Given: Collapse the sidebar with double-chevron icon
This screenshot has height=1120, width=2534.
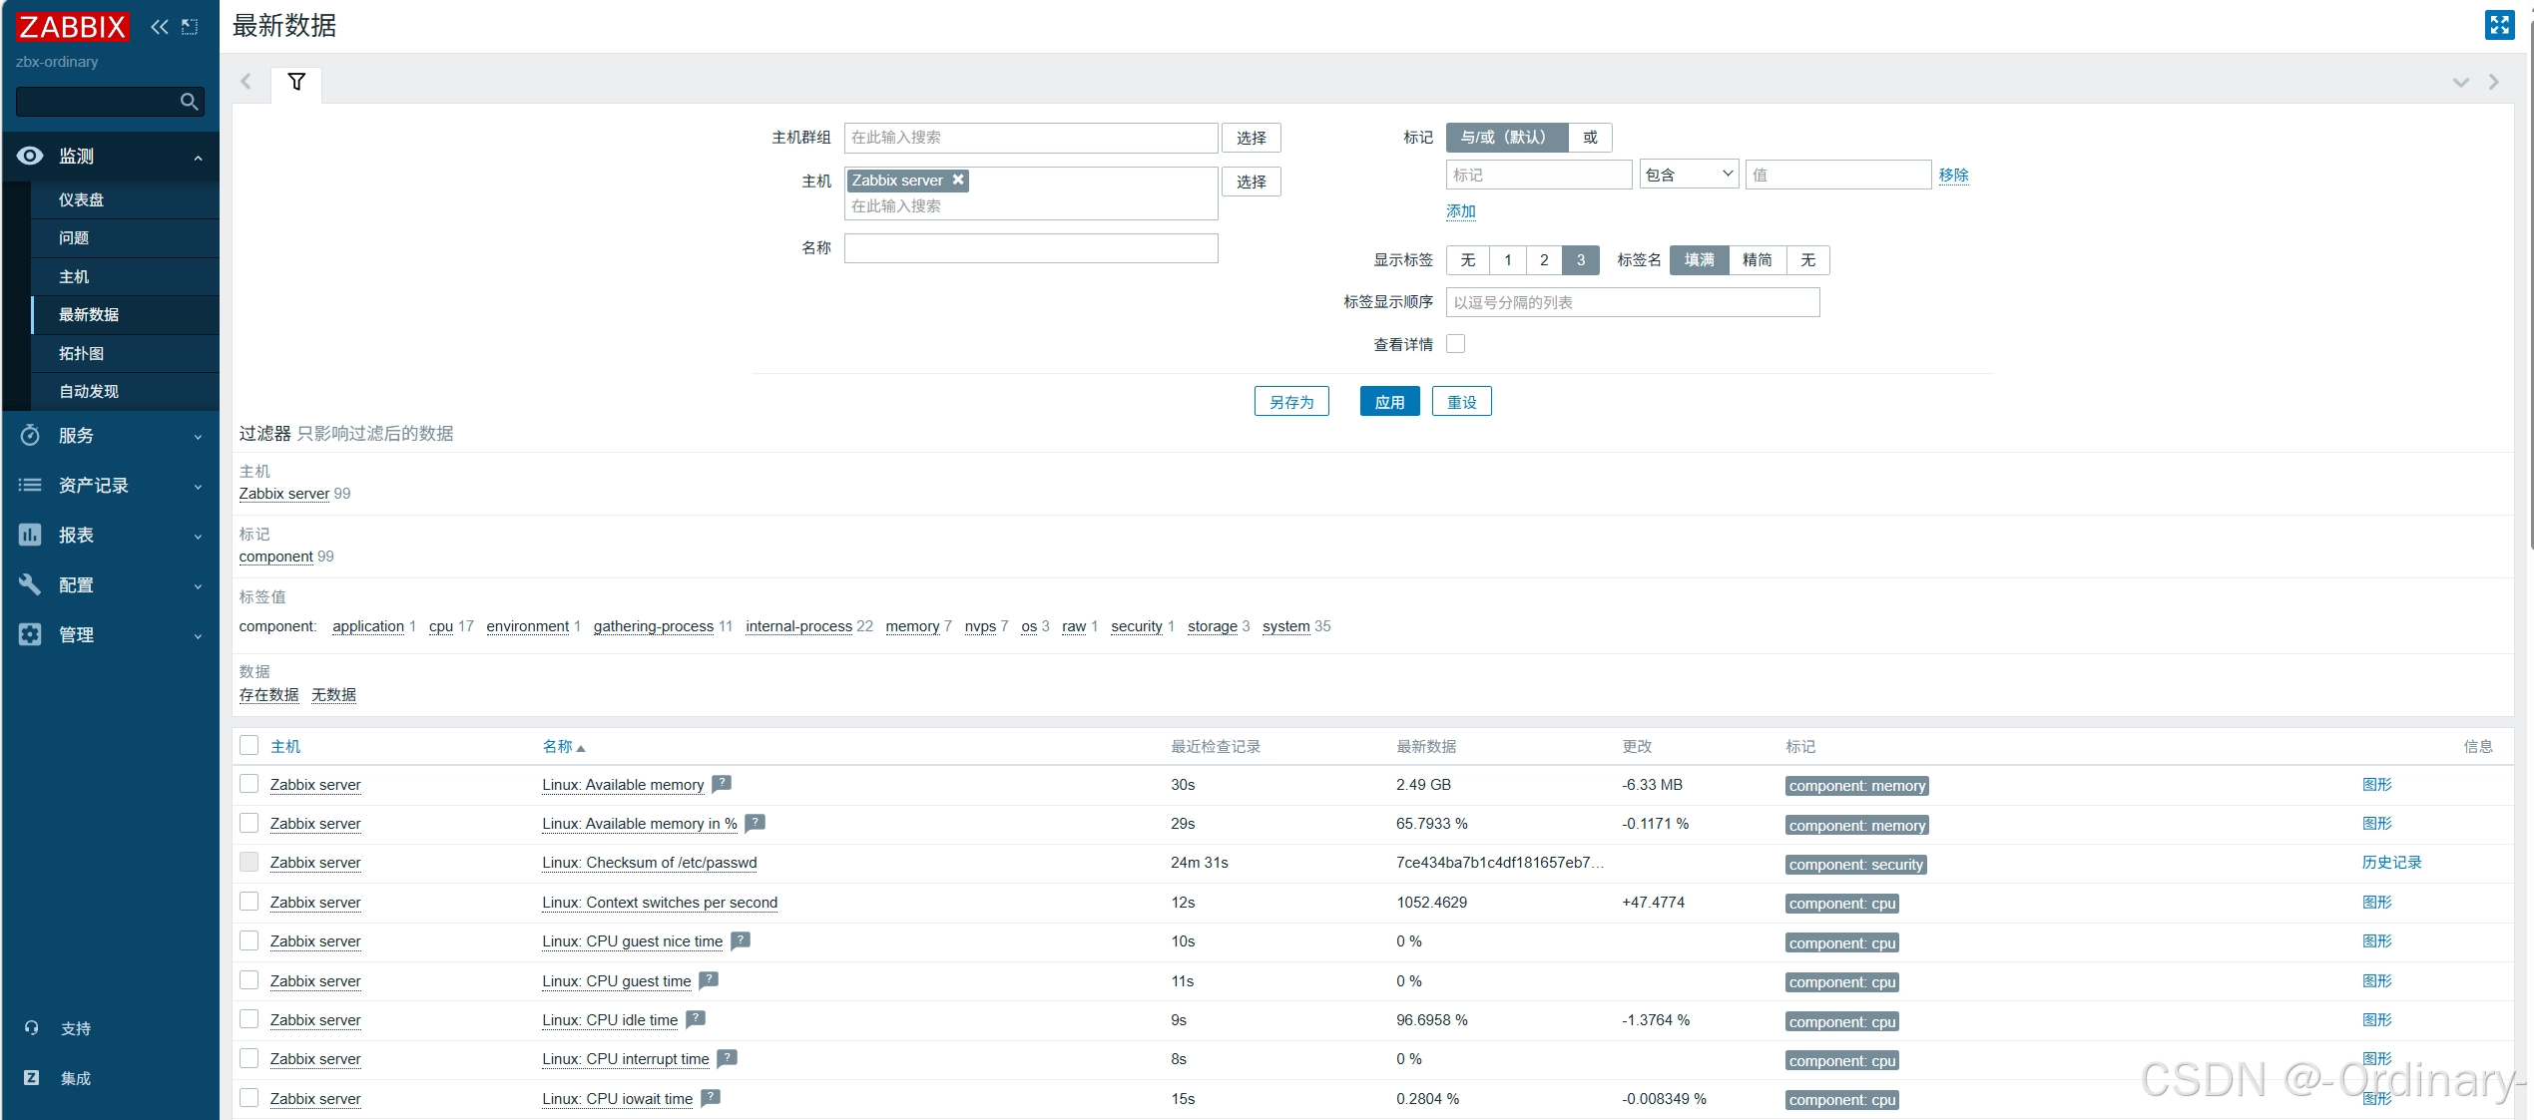Looking at the screenshot, I should pos(159,27).
